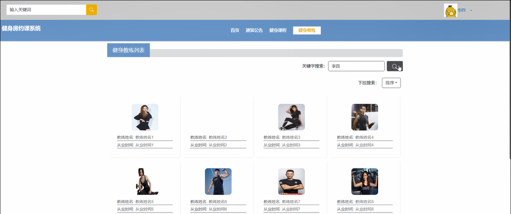Click the 教练姓名7 text
511x214 pixels.
[x=291, y=202]
